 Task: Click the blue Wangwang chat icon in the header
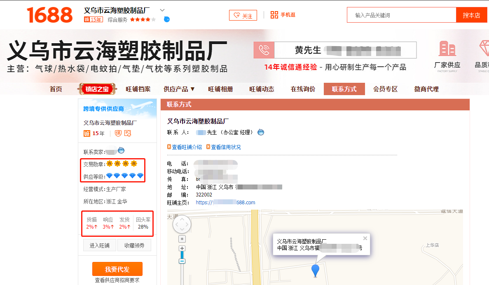pos(167,19)
